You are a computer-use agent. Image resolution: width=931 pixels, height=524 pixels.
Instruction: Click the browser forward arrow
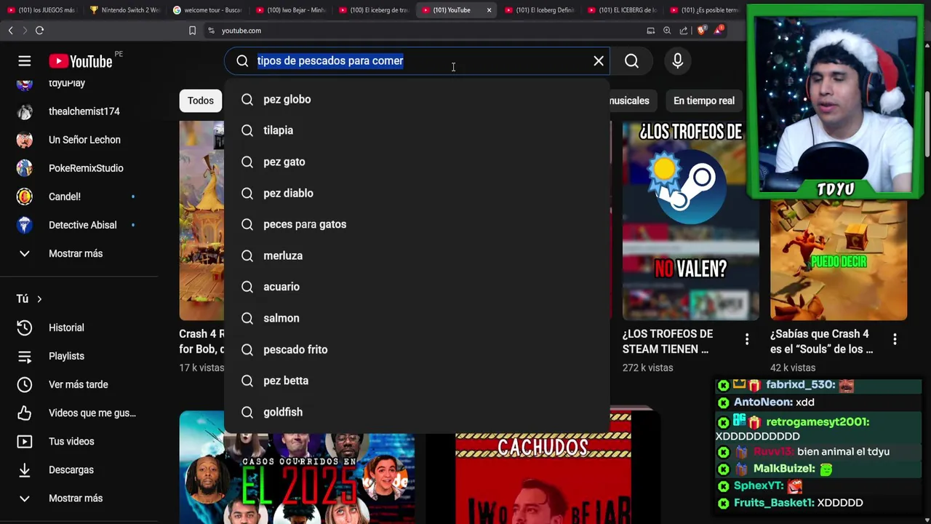[25, 31]
